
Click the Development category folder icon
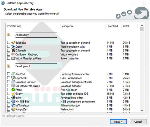(9, 66)
